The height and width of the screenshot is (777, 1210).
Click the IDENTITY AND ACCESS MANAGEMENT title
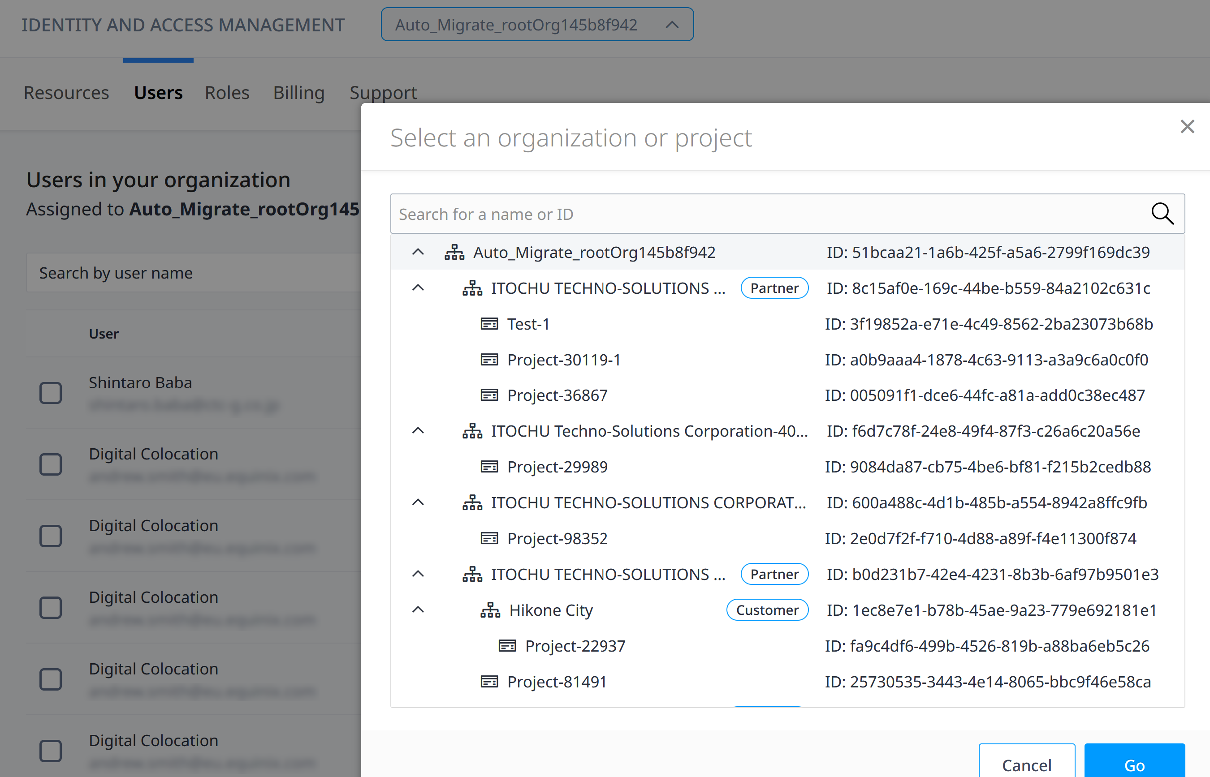(x=183, y=25)
